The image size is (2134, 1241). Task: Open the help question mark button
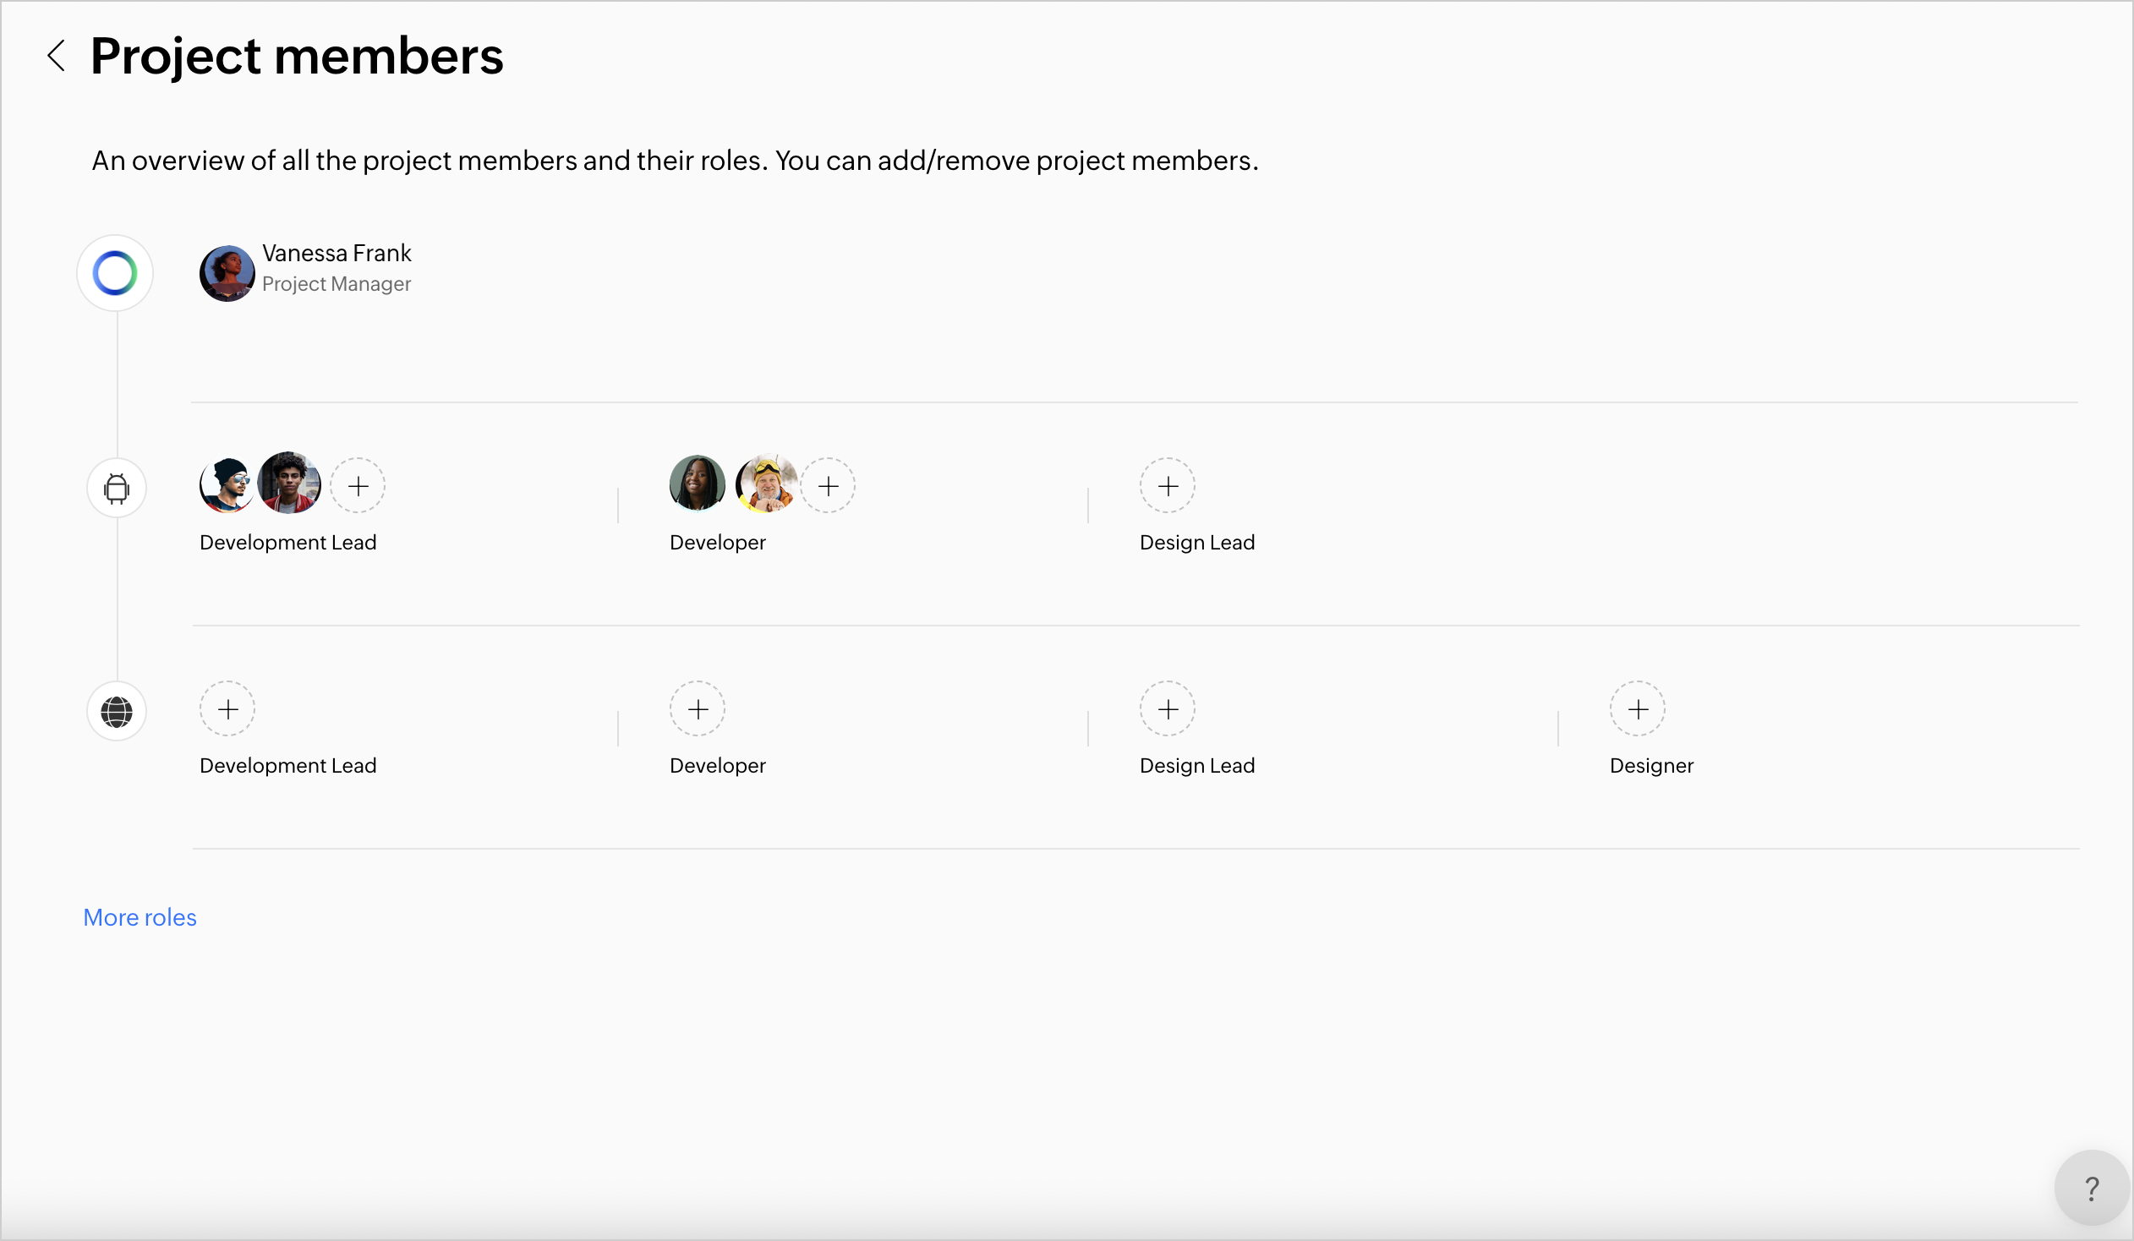click(x=2091, y=1188)
